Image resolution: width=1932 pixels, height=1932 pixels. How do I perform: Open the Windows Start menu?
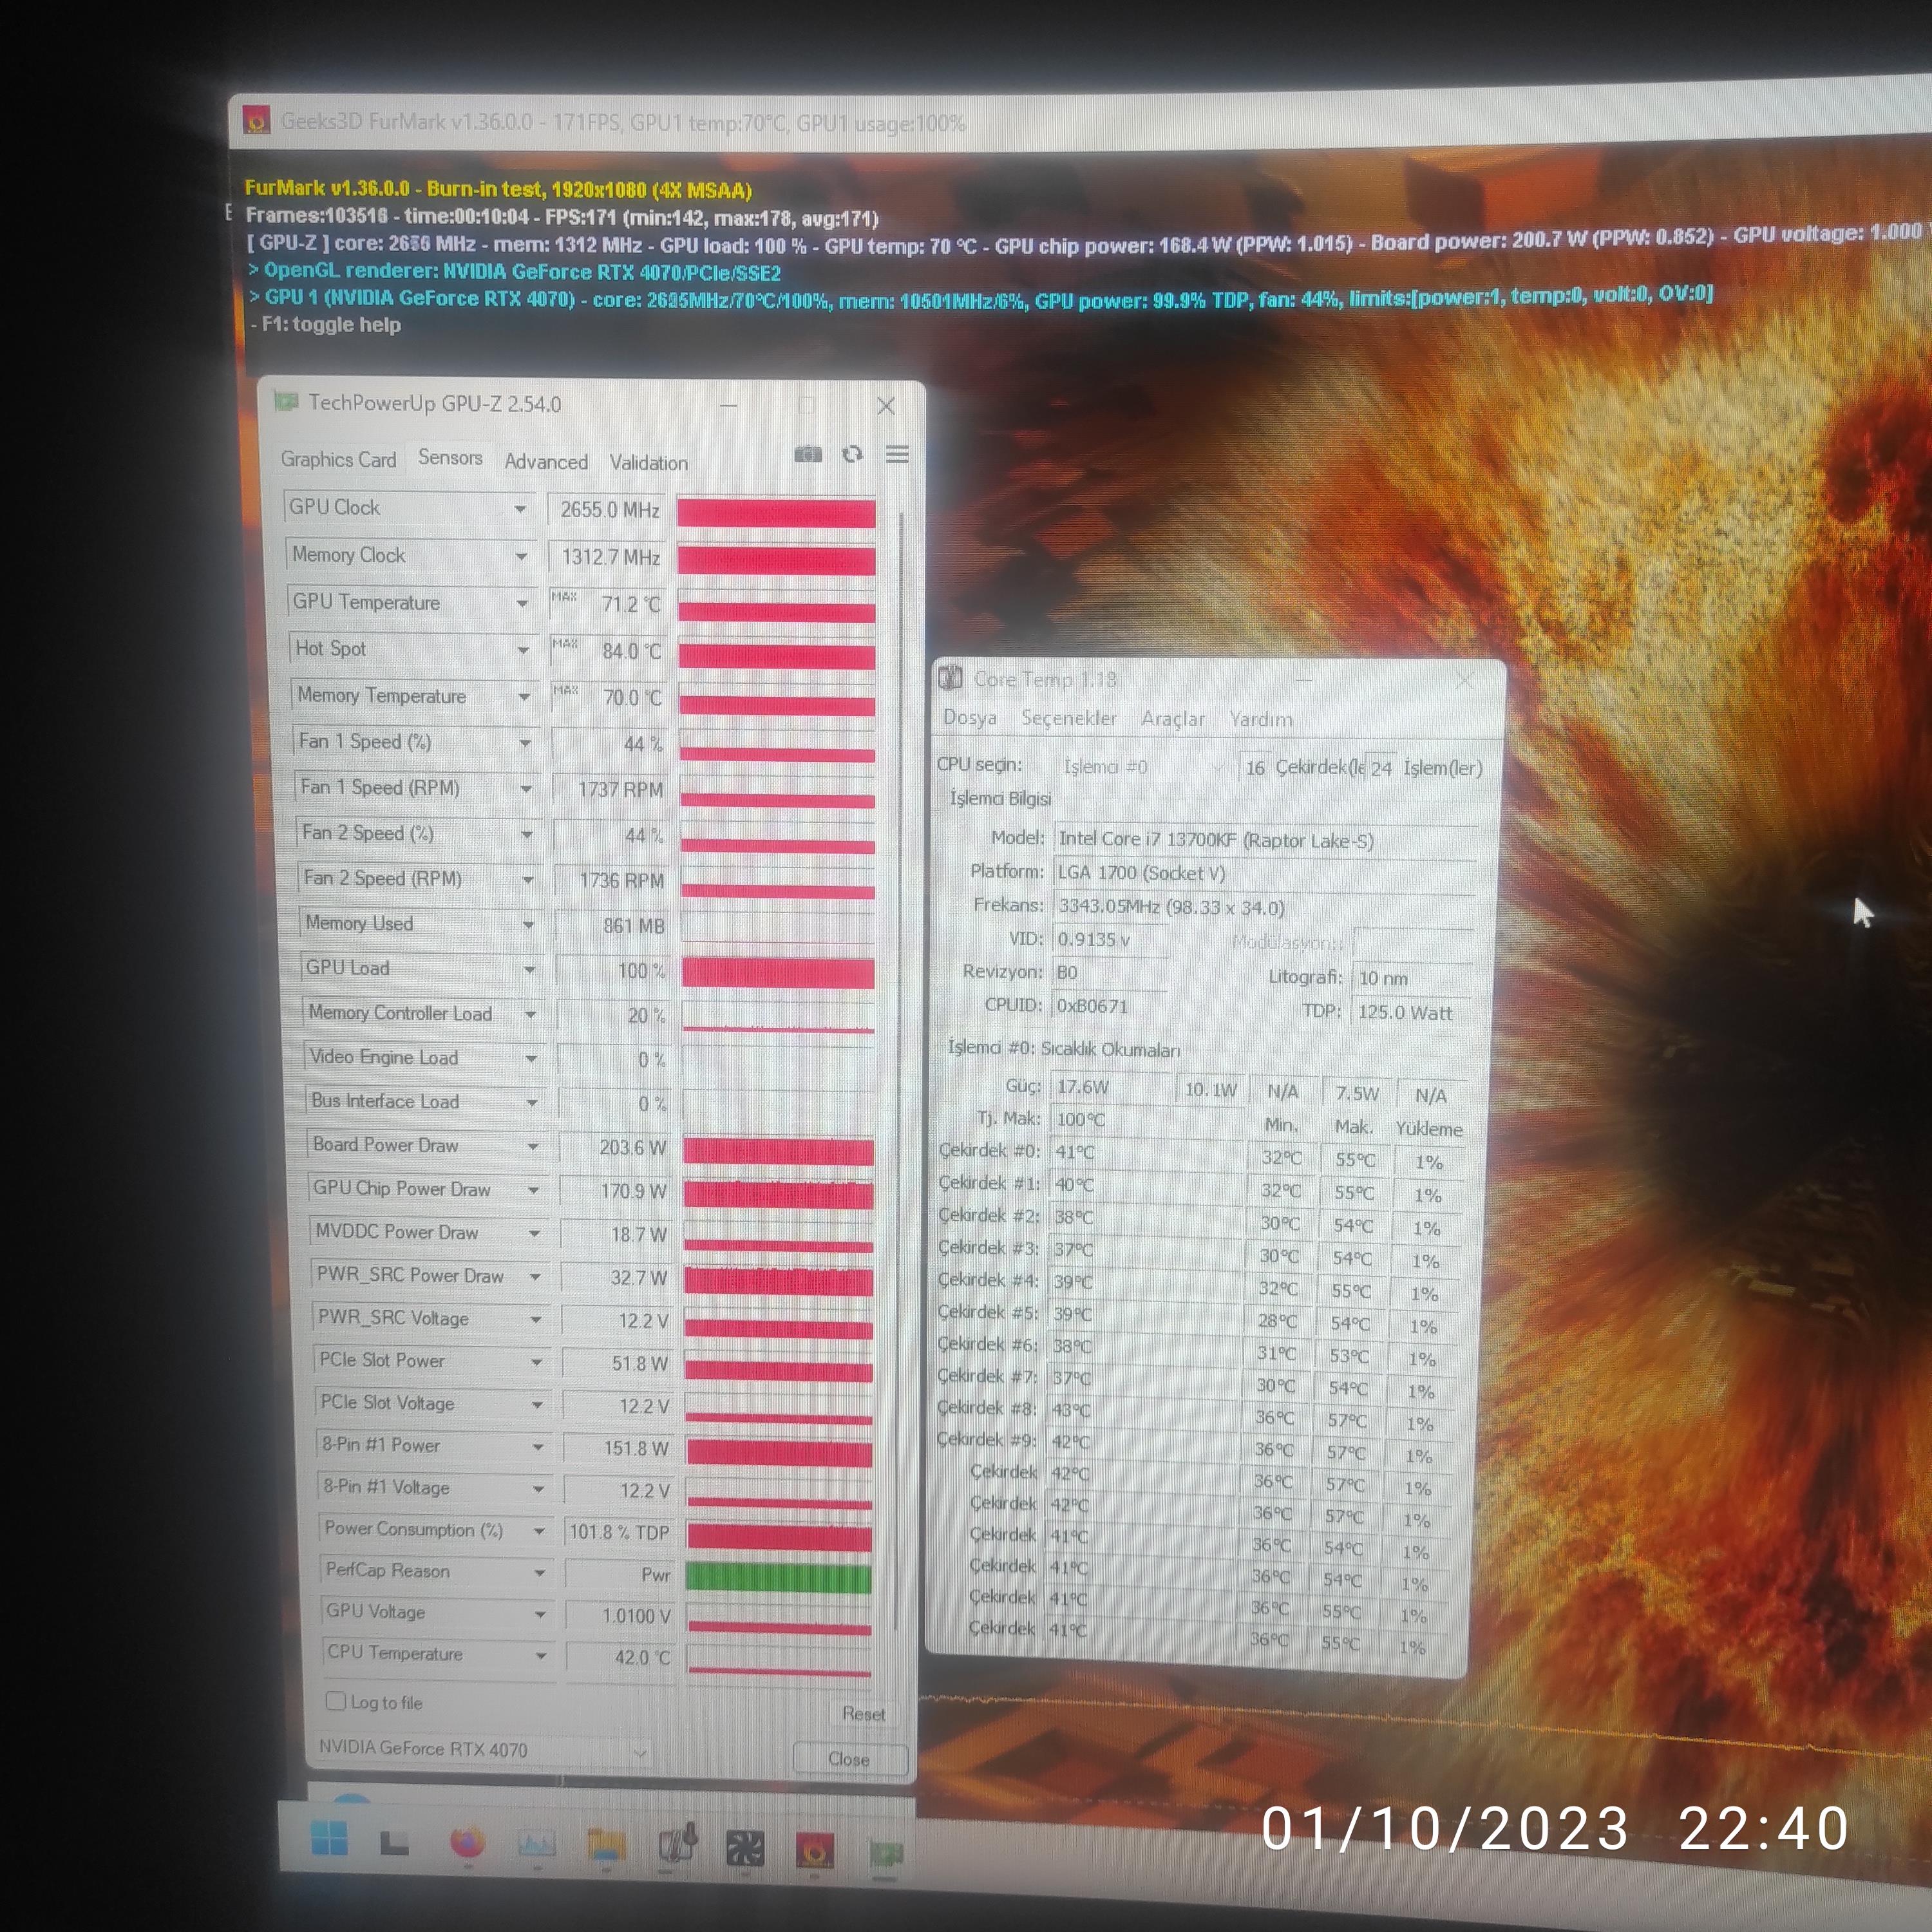point(329,1837)
